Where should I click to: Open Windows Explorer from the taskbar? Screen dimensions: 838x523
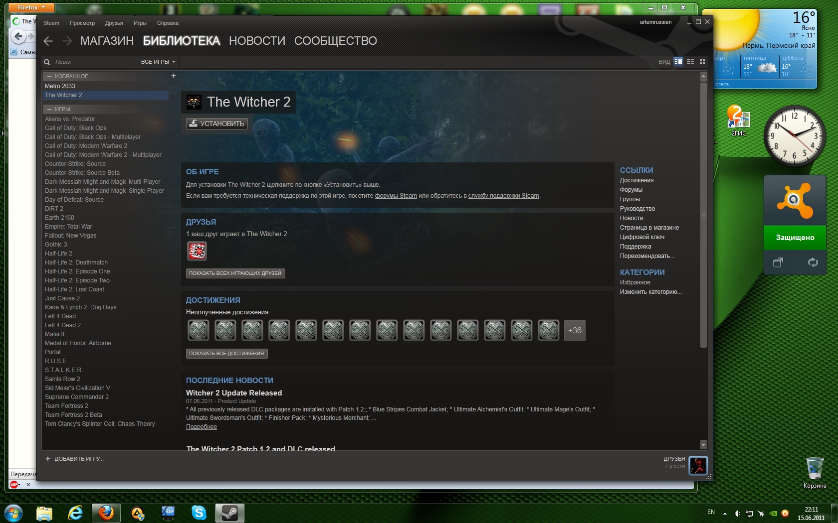click(x=44, y=513)
